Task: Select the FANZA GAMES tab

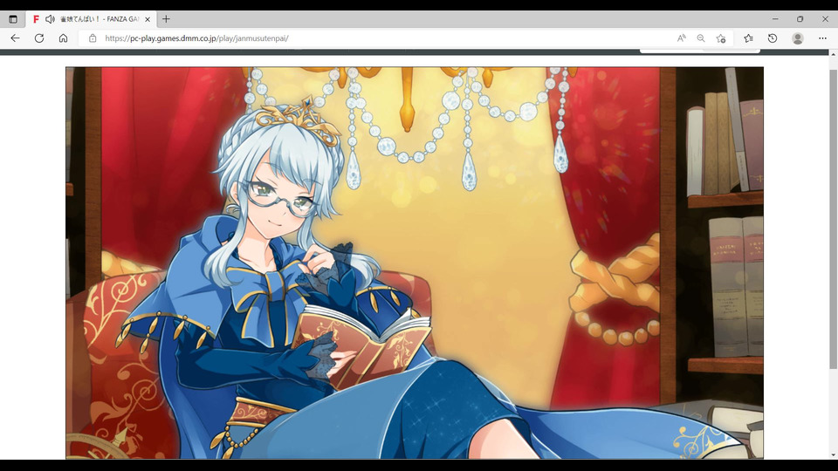Action: coord(91,19)
